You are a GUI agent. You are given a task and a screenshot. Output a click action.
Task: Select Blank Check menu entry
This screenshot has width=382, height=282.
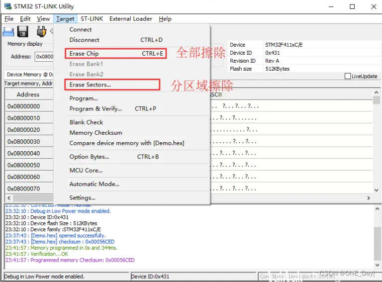[131, 122]
